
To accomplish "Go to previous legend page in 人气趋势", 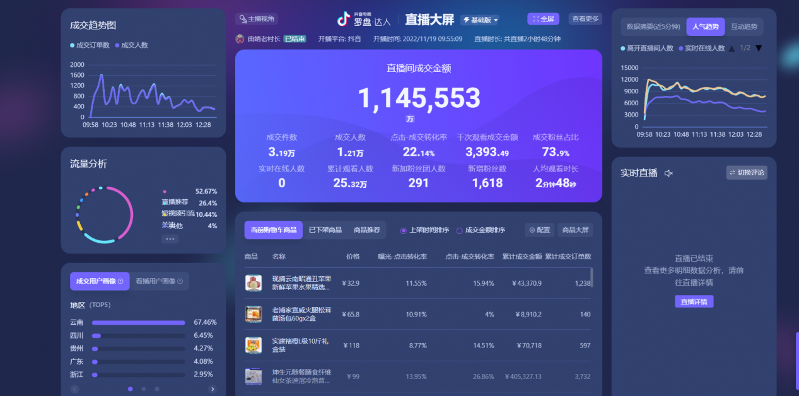I will point(732,48).
